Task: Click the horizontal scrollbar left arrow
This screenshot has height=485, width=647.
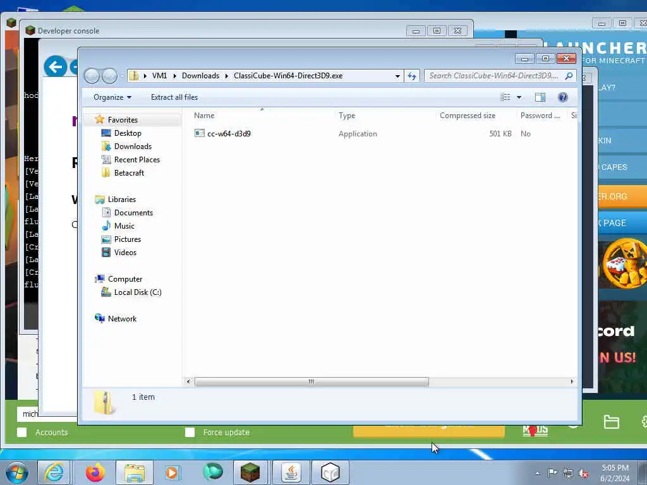Action: click(x=188, y=381)
